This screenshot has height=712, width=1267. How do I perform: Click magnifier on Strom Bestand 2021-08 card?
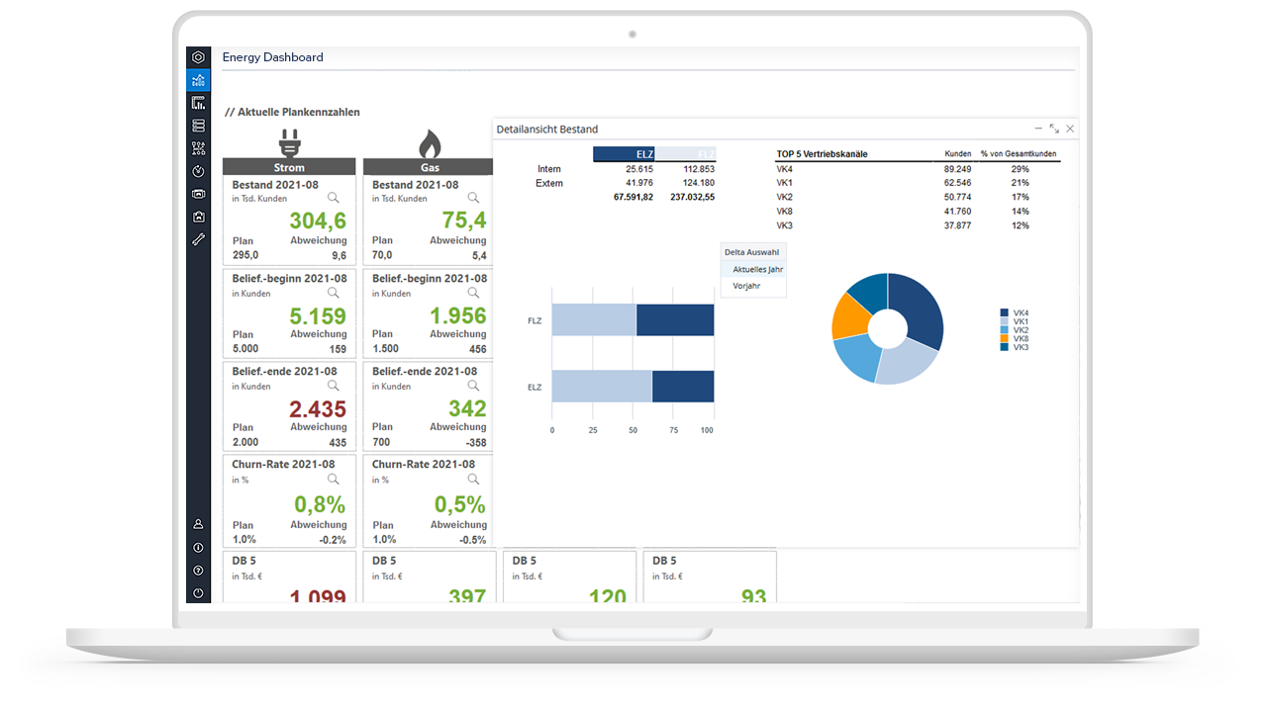click(x=334, y=199)
